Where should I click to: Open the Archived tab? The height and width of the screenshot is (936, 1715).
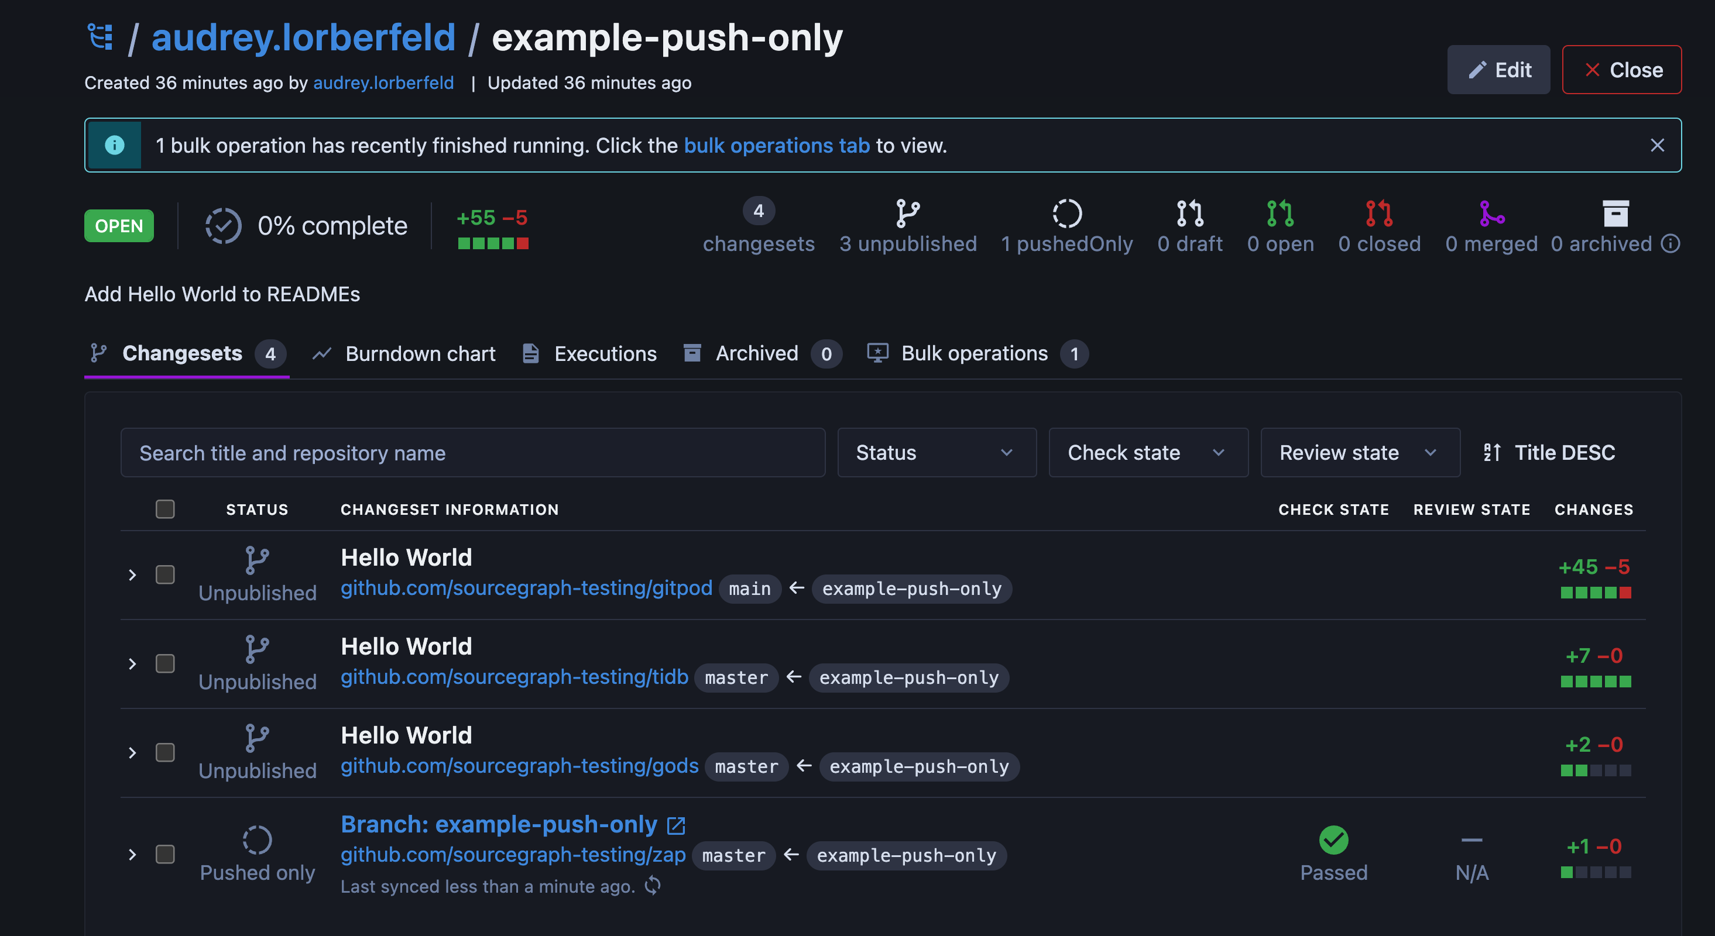[762, 353]
